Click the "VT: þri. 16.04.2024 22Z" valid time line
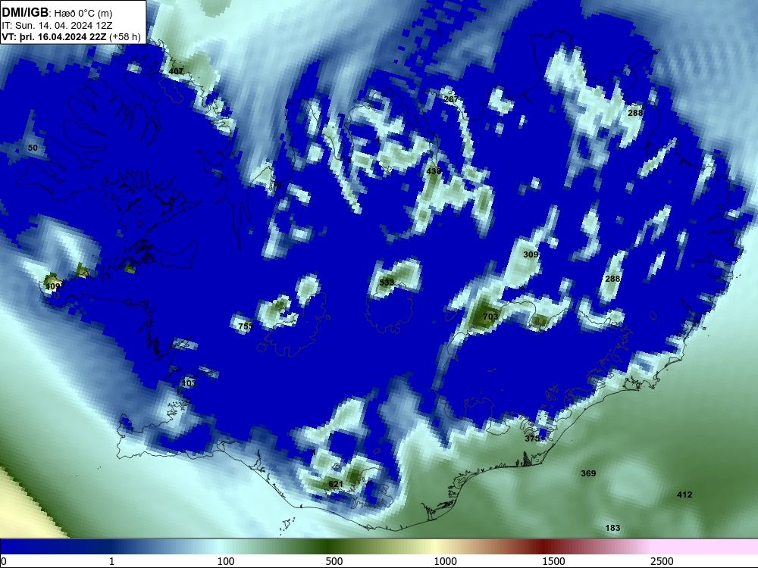This screenshot has width=758, height=568. pyautogui.click(x=54, y=36)
